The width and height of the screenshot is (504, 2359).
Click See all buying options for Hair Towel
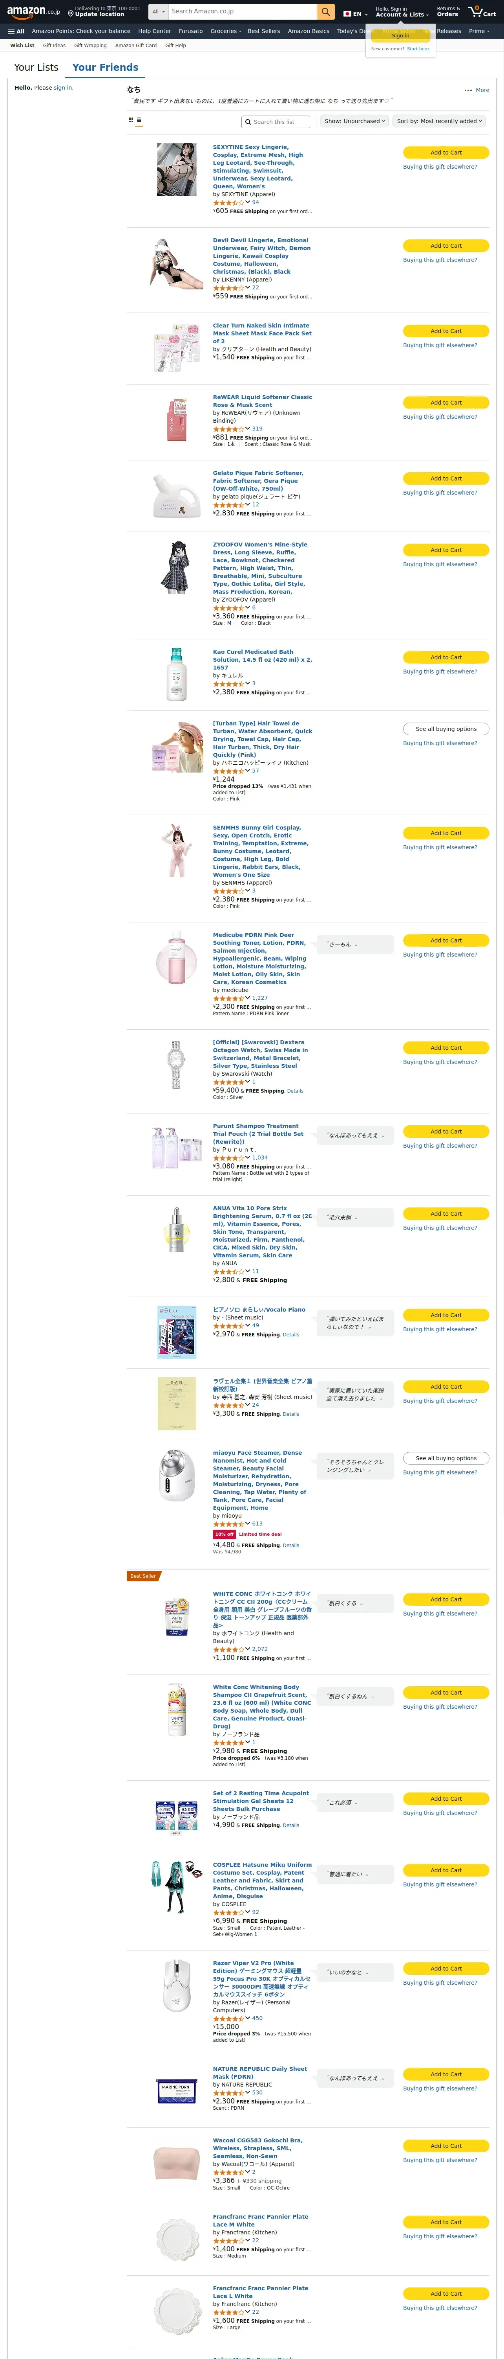446,729
